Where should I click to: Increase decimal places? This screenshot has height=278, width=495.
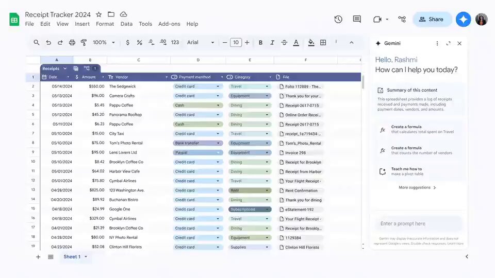pyautogui.click(x=163, y=43)
